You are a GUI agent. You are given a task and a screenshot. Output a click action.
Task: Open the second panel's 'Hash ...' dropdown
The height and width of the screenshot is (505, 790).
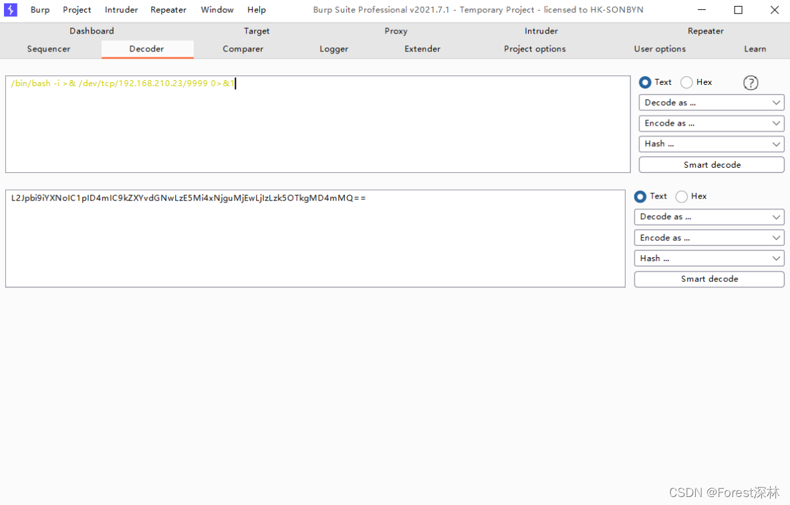(709, 259)
